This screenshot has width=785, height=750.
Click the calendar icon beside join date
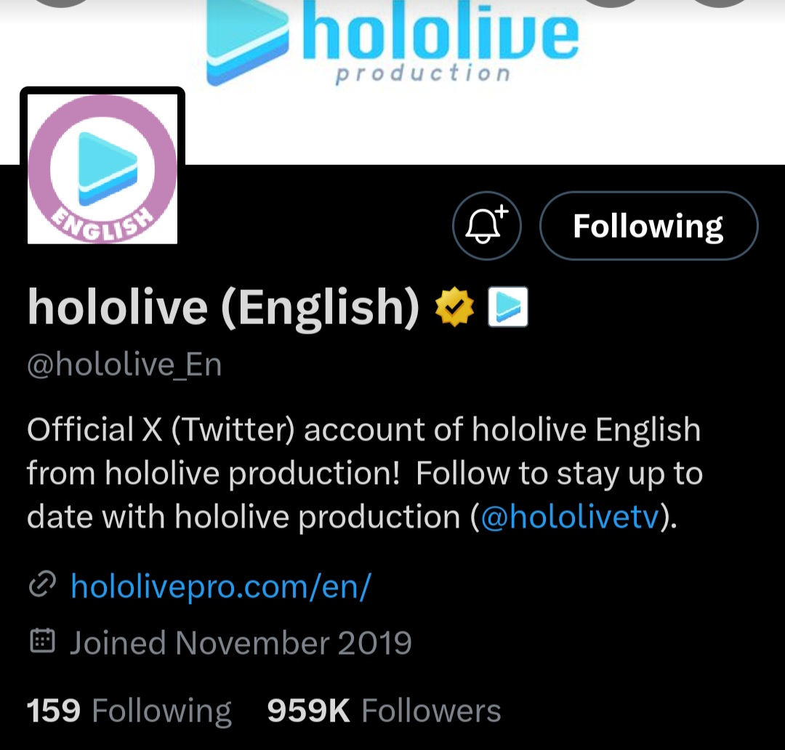[43, 641]
